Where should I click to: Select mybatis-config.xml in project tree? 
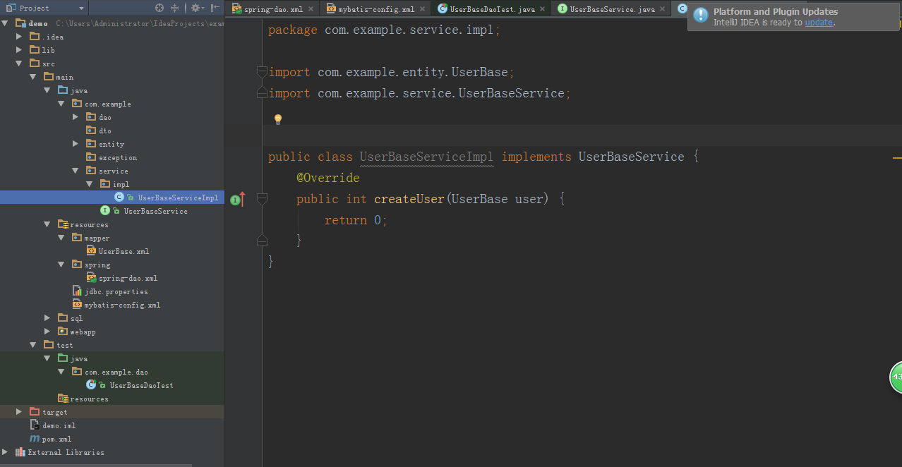(x=122, y=305)
